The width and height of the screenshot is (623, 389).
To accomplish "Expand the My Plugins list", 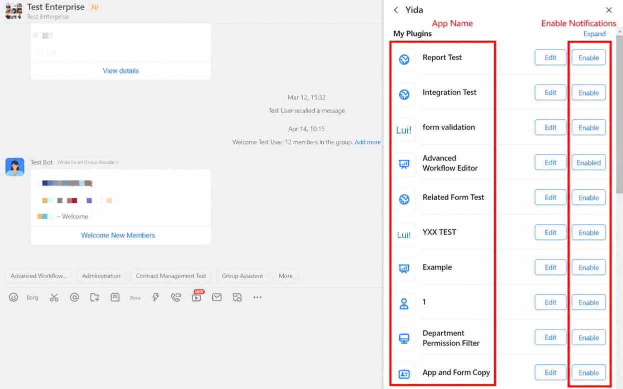I will [595, 34].
